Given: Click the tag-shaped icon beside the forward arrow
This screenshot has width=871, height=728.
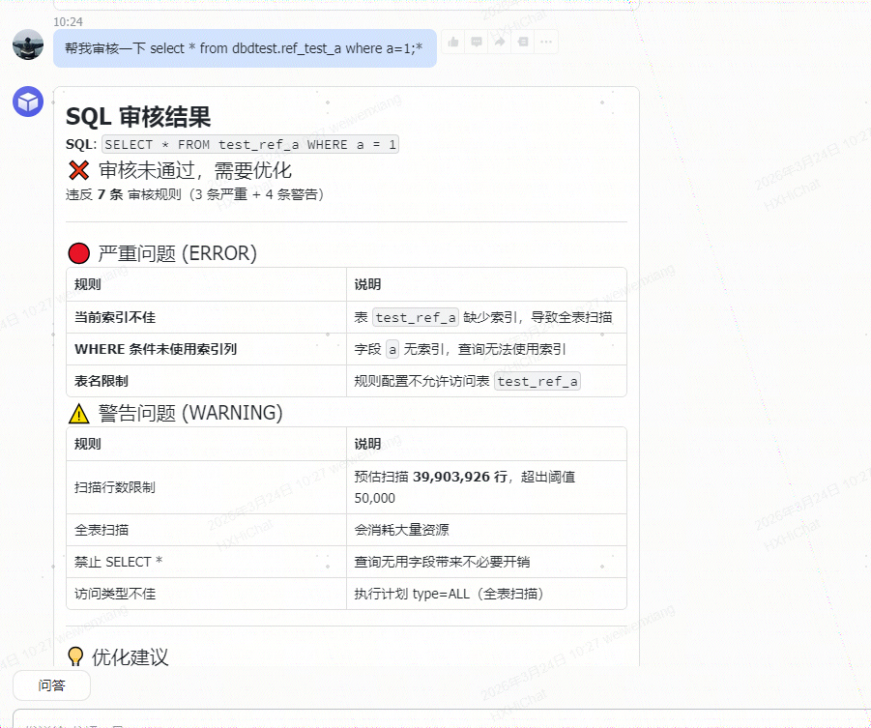Looking at the screenshot, I should pyautogui.click(x=523, y=43).
